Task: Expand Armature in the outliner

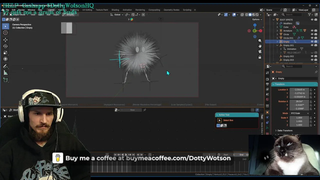Action: pos(277,31)
